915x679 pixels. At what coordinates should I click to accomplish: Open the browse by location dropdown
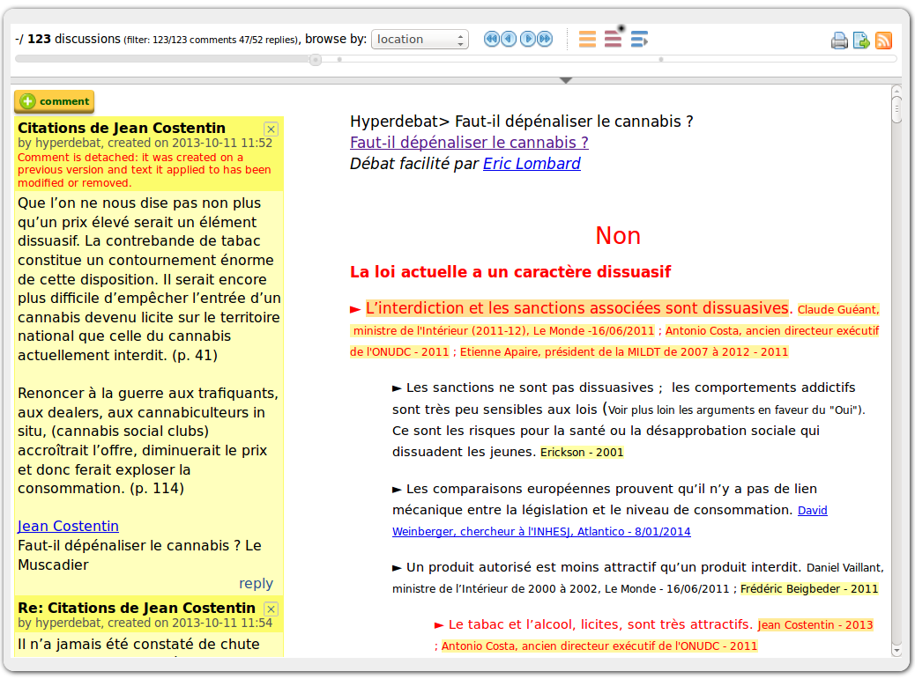[420, 39]
